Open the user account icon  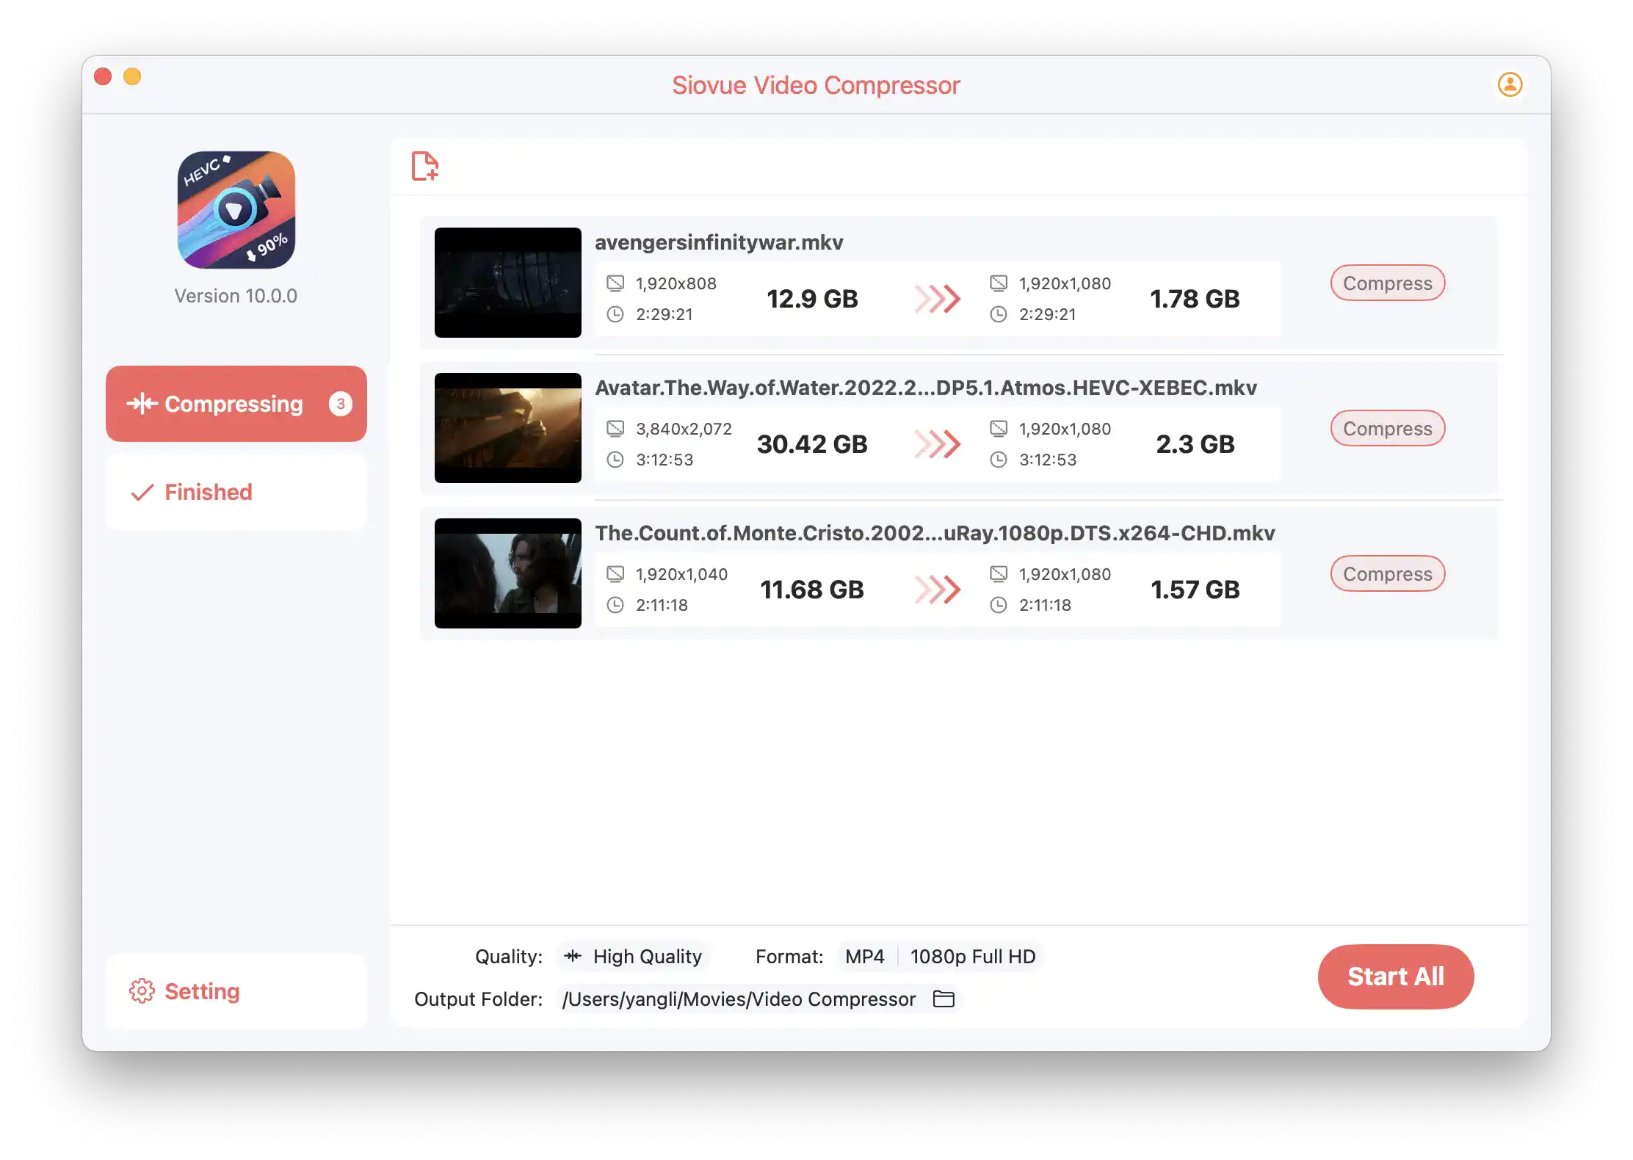(1510, 84)
